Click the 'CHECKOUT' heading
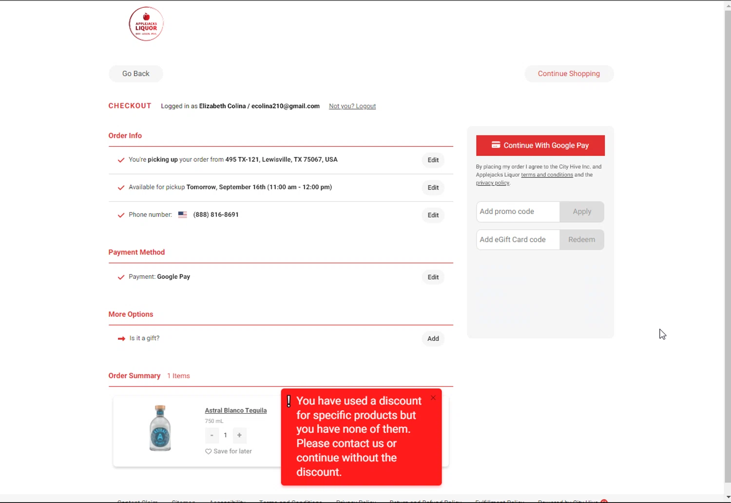The width and height of the screenshot is (731, 503). (x=130, y=106)
